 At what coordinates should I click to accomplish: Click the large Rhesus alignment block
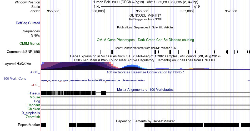(69, 93)
